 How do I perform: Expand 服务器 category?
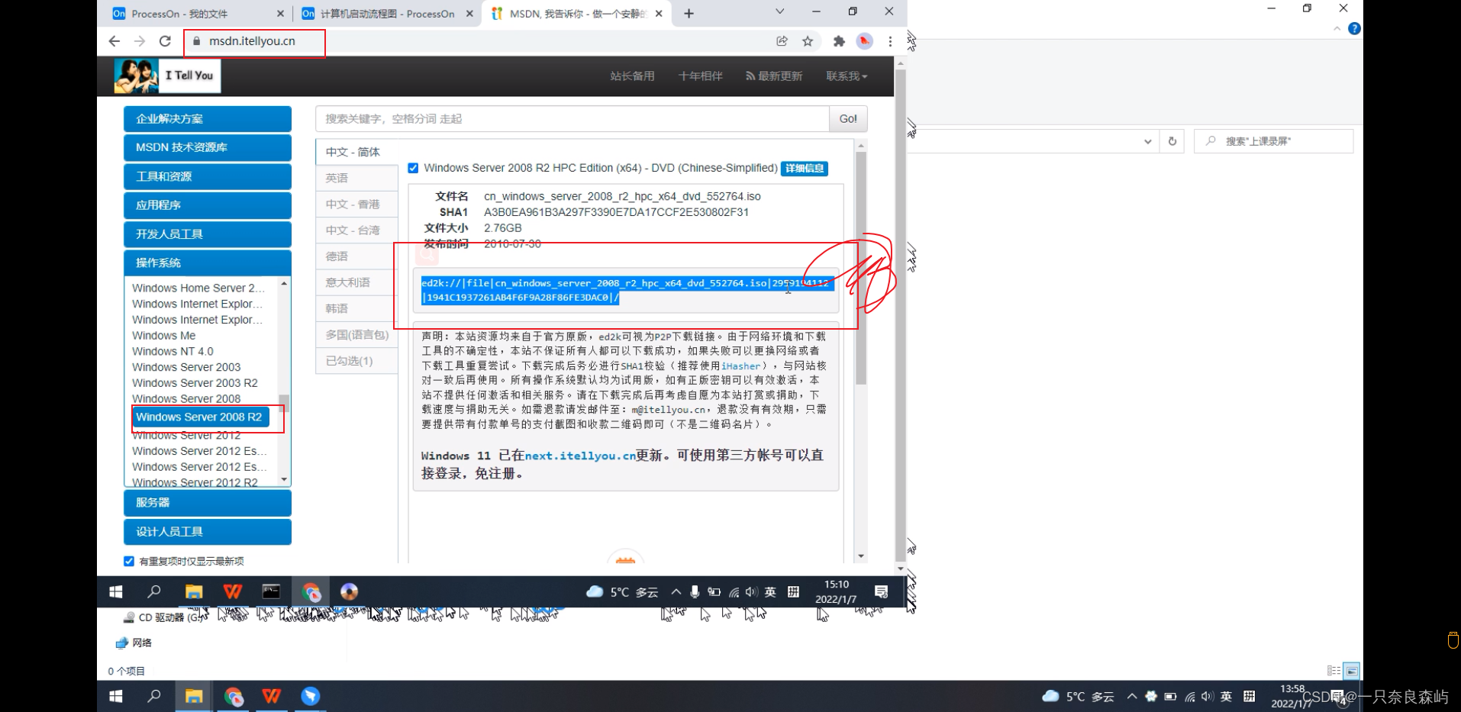click(208, 503)
